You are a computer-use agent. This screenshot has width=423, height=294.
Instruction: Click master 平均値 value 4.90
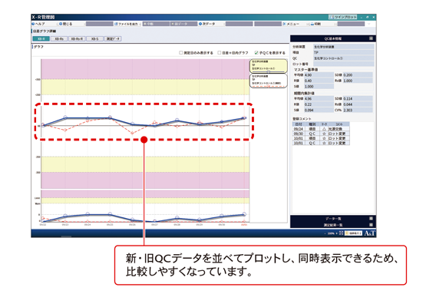(x=319, y=75)
